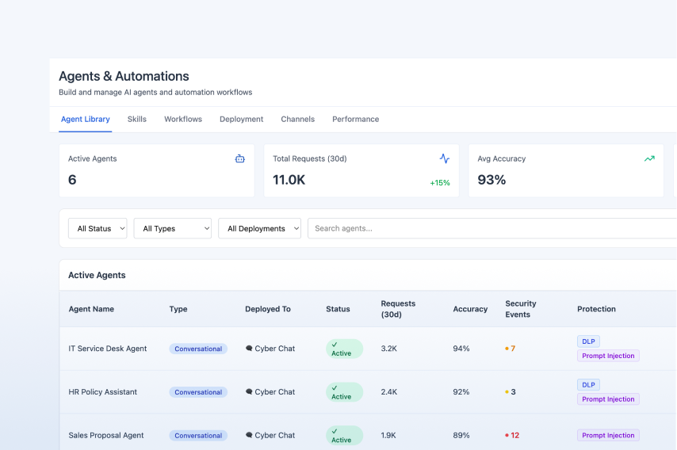This screenshot has width=677, height=450.
Task: Click chat bubble icon in Sales Proposal Agent row
Action: coord(249,435)
